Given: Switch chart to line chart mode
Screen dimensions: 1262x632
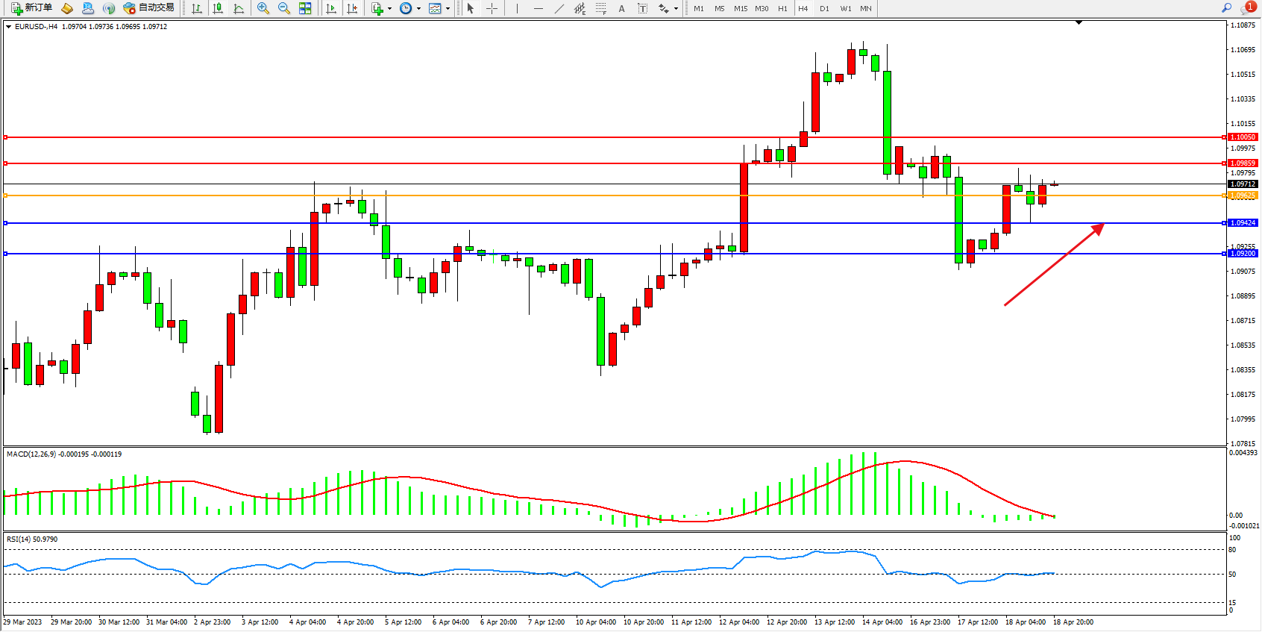Looking at the screenshot, I should tap(239, 8).
